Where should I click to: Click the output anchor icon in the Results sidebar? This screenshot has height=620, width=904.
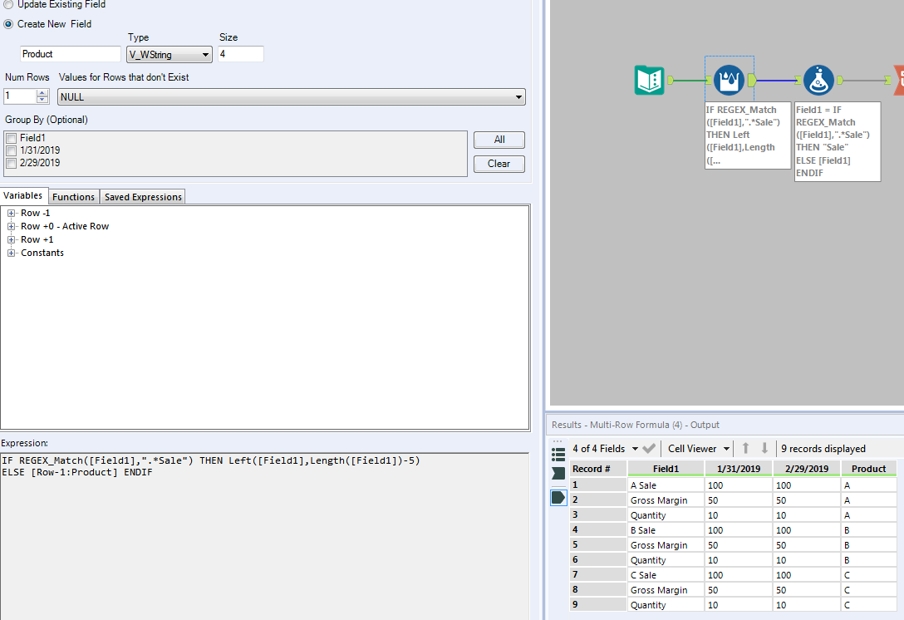tap(557, 497)
